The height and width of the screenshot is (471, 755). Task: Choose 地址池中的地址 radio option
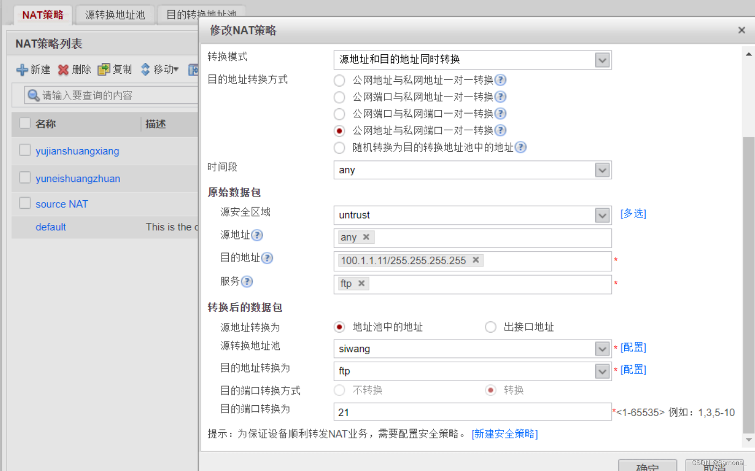pos(339,327)
